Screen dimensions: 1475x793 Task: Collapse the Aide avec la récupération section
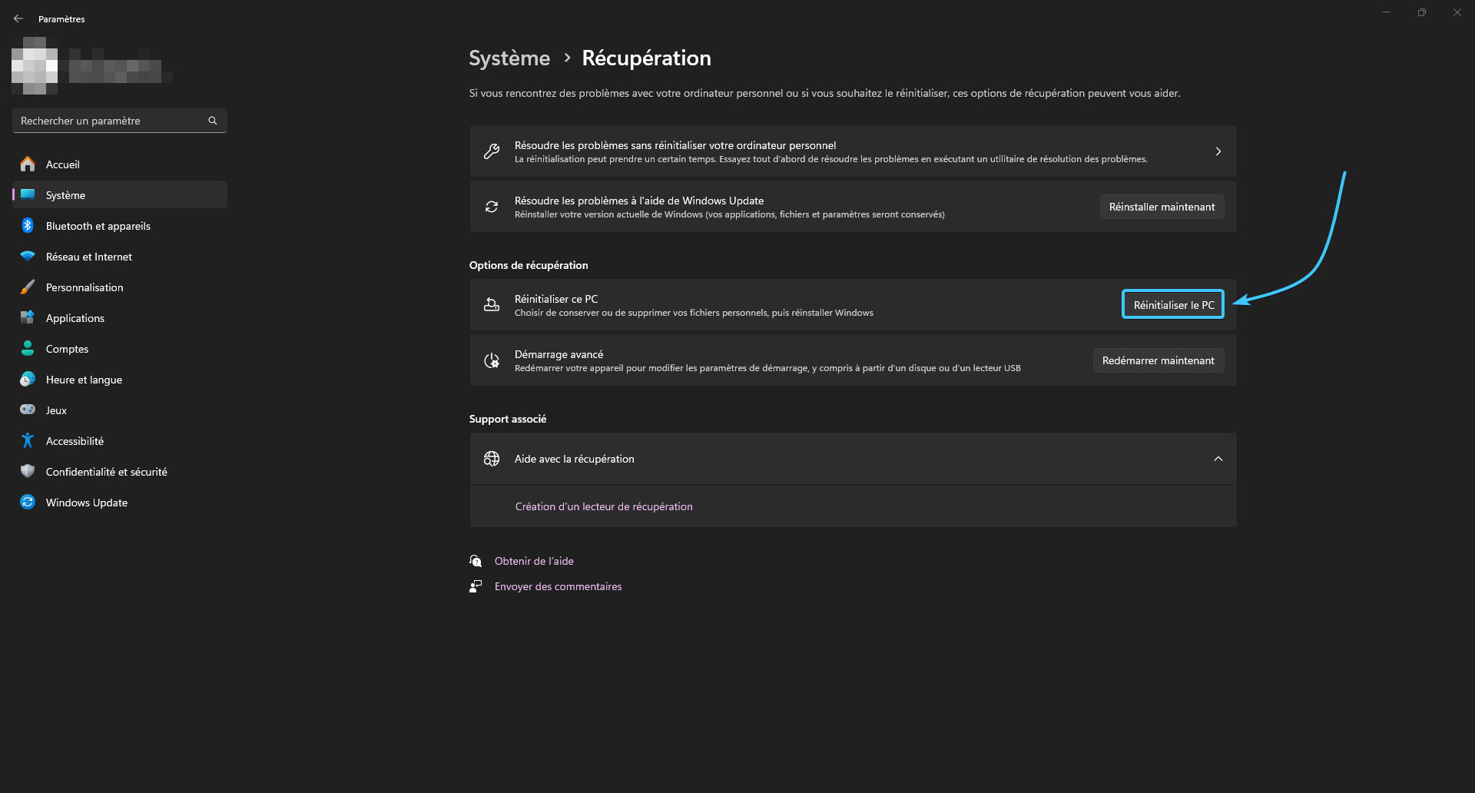pos(1218,459)
